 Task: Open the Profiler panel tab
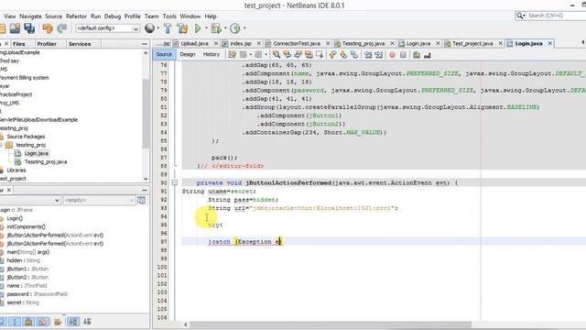tap(47, 44)
